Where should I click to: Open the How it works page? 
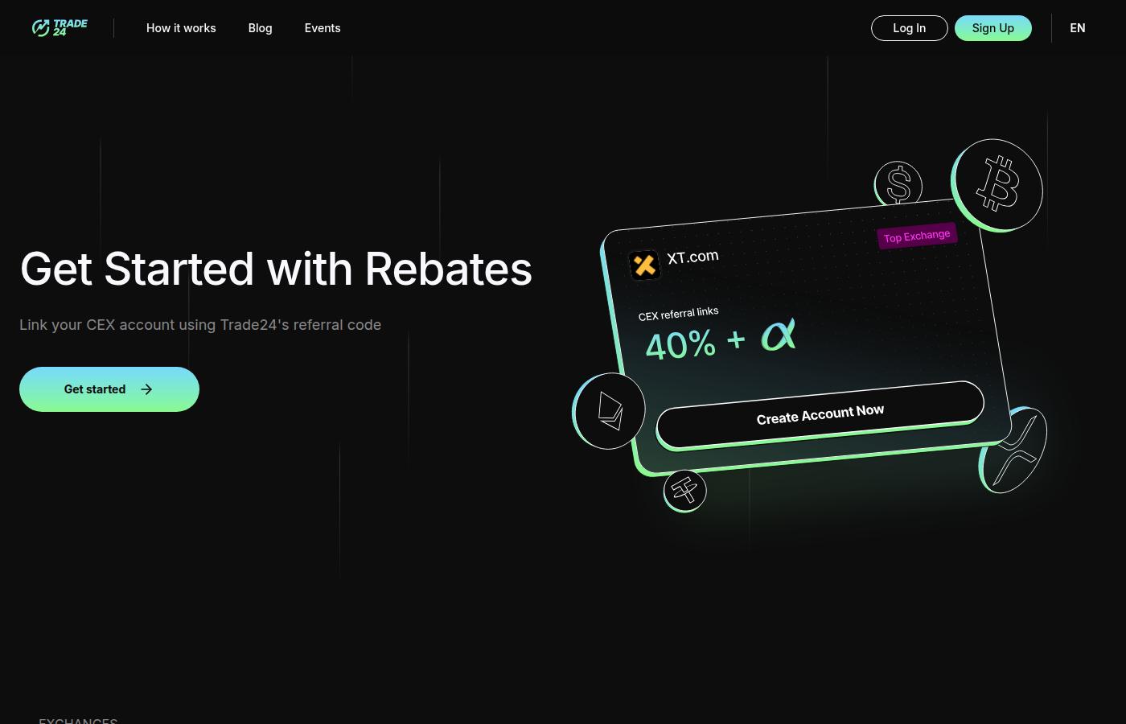181,28
